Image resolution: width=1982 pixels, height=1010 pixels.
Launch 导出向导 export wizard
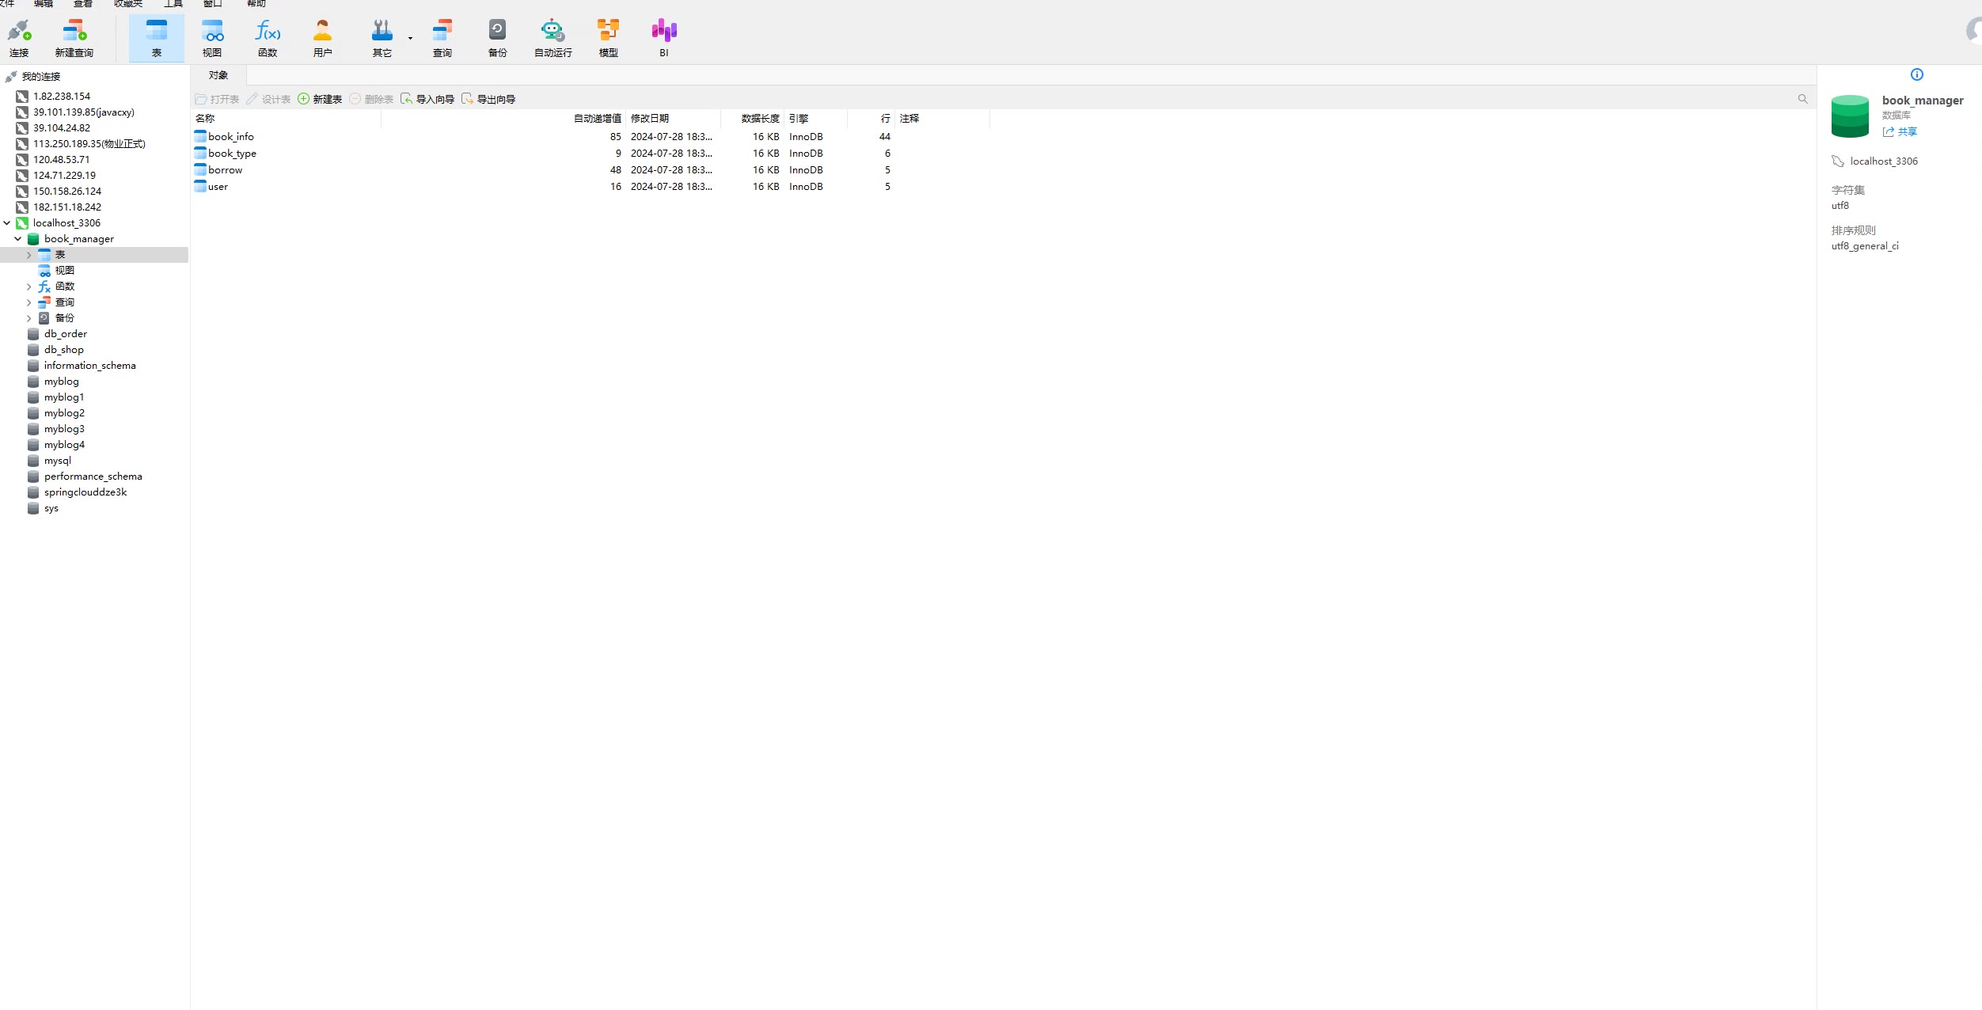(488, 99)
